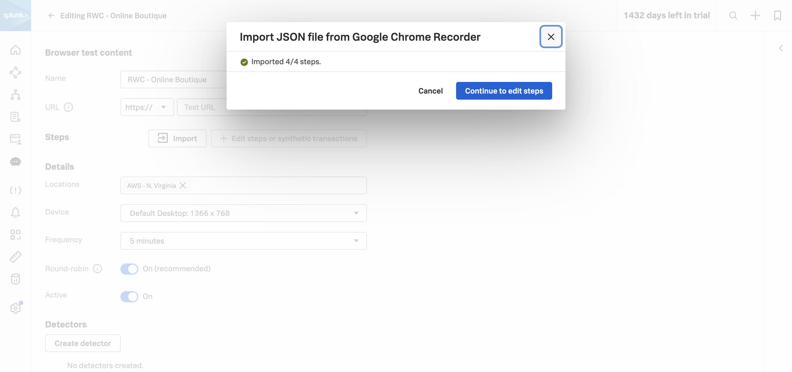The height and width of the screenshot is (372, 792).
Task: Click the back arrow beside Editing RWC
Action: point(51,16)
